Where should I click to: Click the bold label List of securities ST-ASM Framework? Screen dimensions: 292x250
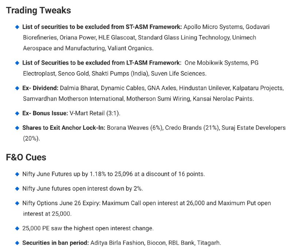click(102, 27)
